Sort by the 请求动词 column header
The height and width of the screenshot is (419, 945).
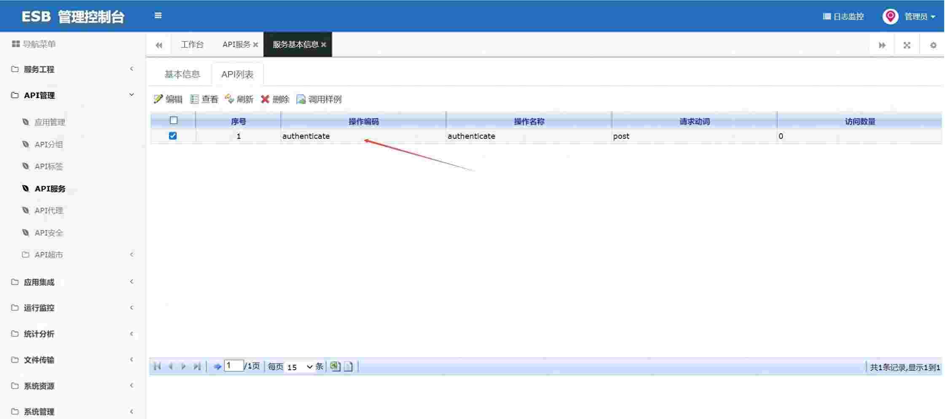coord(694,122)
